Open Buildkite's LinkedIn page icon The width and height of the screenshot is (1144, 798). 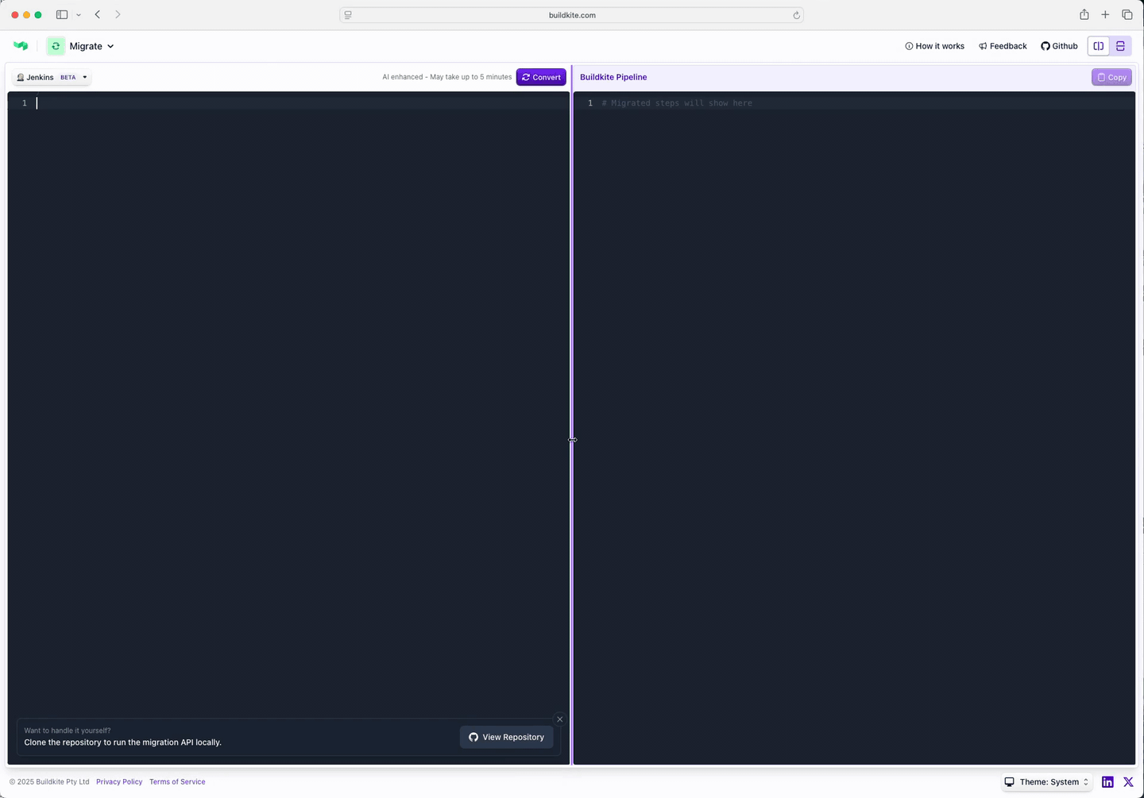tap(1107, 782)
